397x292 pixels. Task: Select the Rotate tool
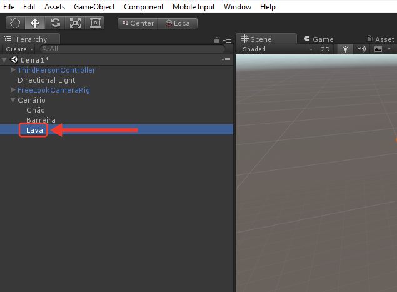click(x=55, y=23)
